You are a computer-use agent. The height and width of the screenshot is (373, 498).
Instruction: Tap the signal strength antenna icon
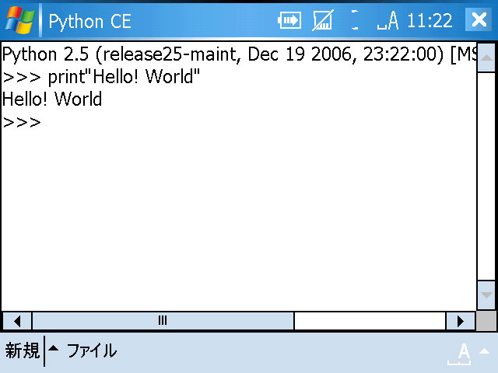(323, 21)
